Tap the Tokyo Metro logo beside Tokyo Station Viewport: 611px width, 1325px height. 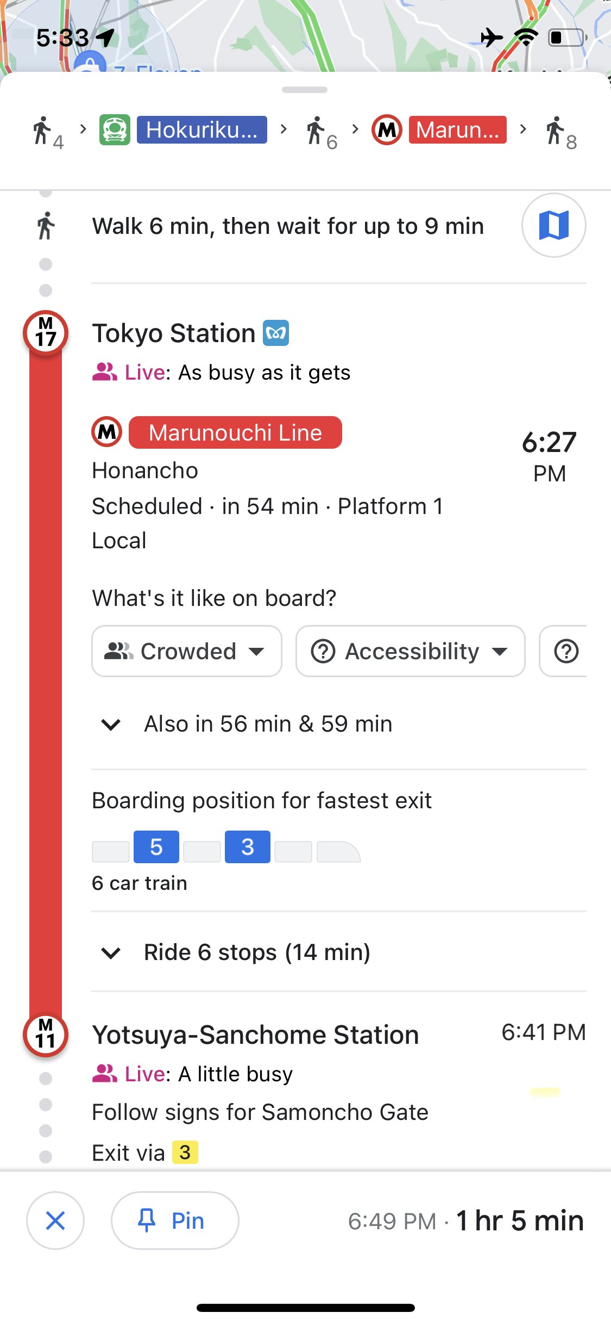point(276,333)
